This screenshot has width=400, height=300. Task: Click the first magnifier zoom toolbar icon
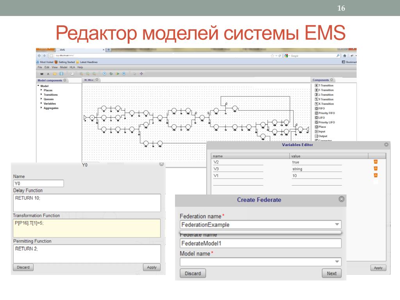[x=81, y=74]
